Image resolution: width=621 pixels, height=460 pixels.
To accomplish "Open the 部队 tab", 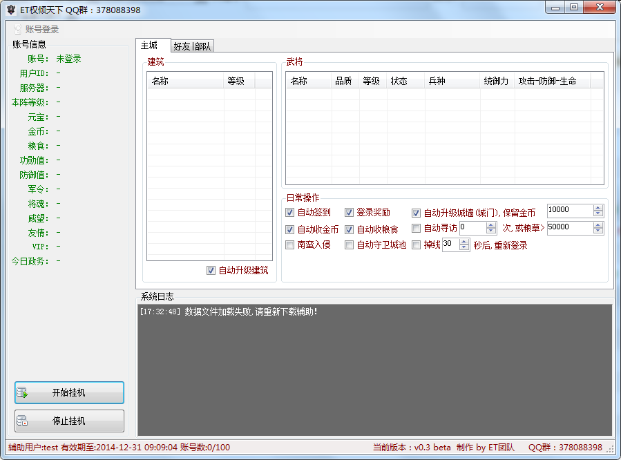I will [203, 45].
